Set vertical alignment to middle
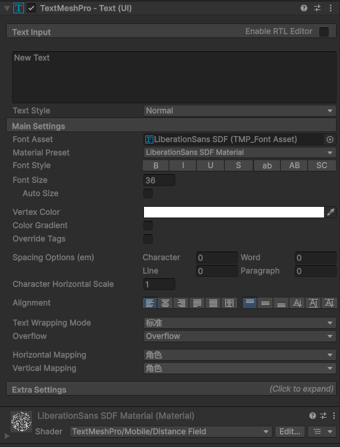This screenshot has width=340, height=447. (265, 303)
